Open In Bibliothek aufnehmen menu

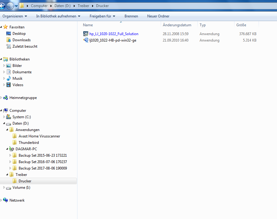[x=58, y=16]
